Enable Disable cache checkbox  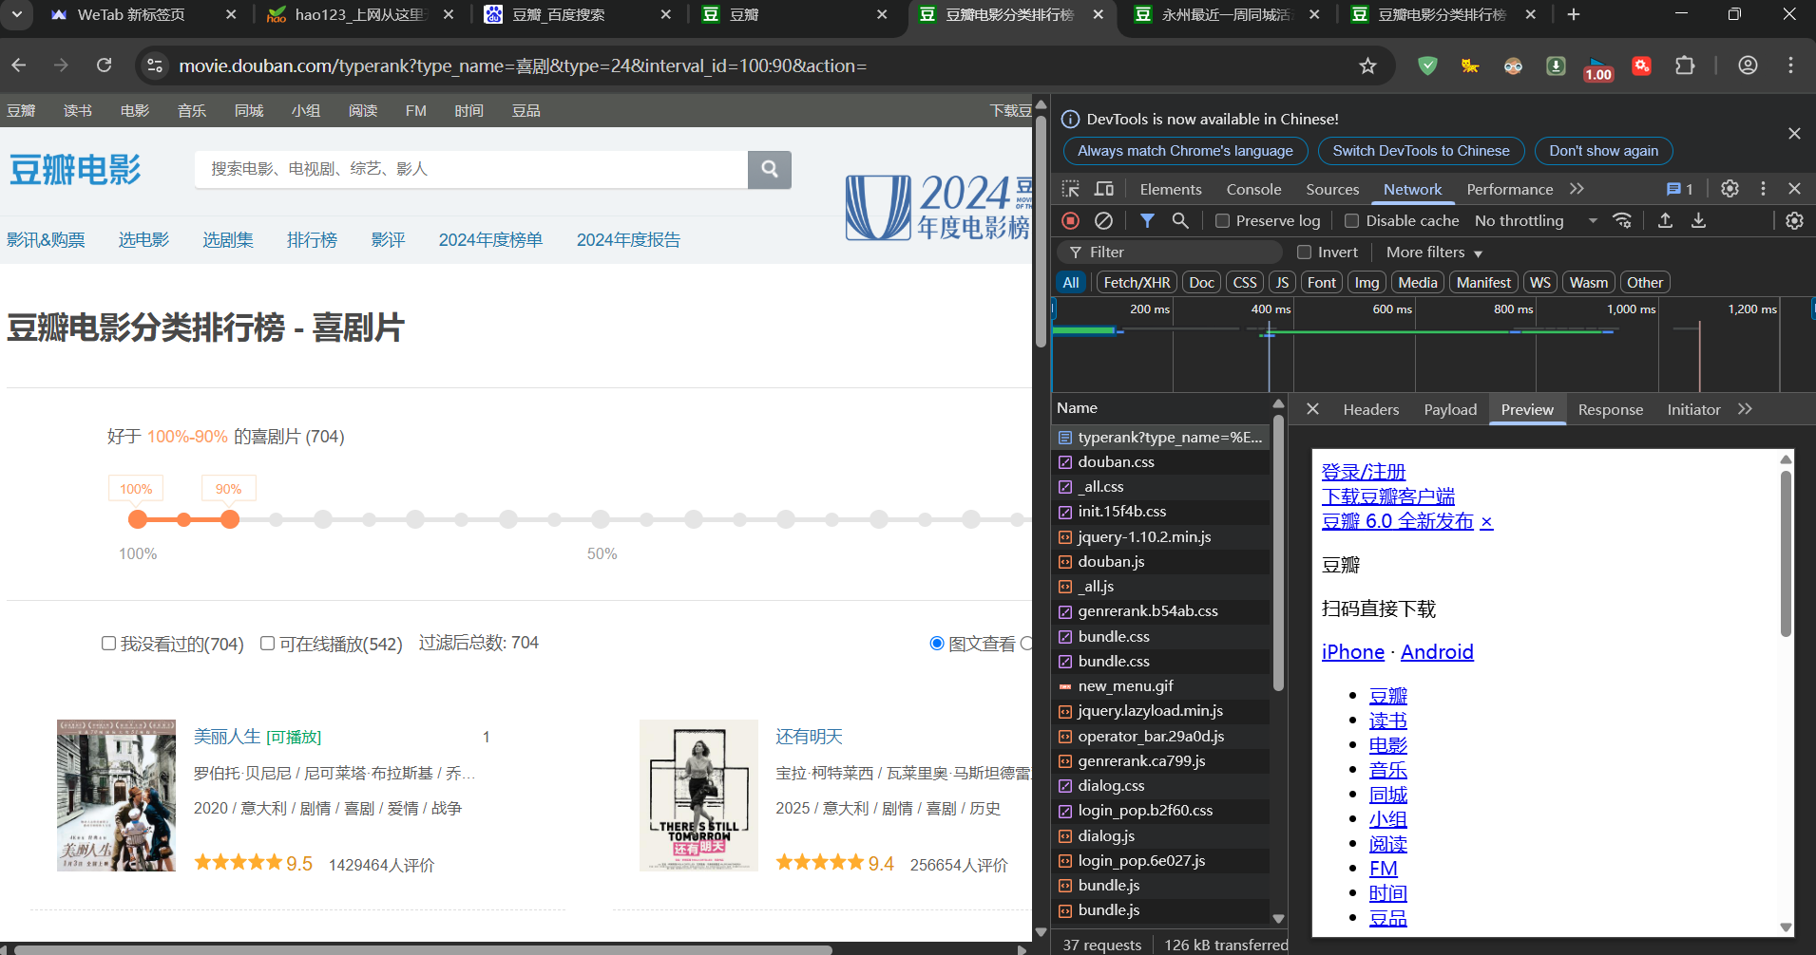[x=1351, y=221]
